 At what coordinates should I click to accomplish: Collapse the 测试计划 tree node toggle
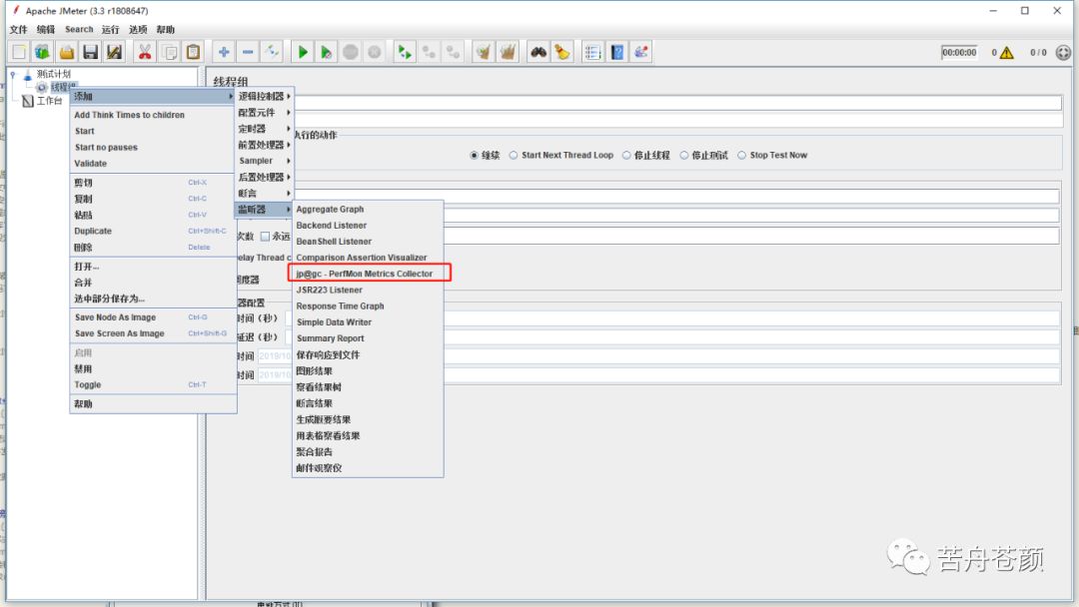tap(13, 74)
